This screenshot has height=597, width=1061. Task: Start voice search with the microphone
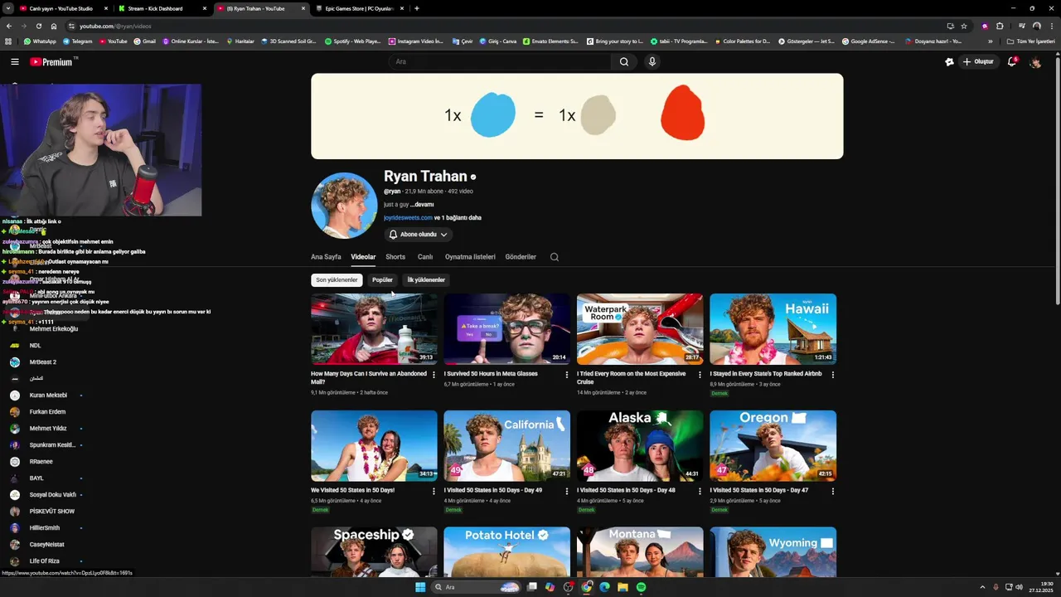[652, 61]
